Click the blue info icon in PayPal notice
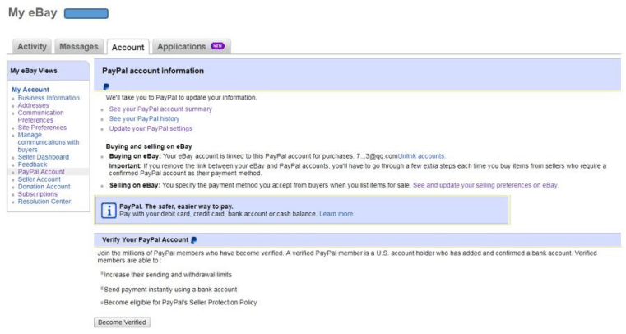Viewport: 626px width, 334px height. (x=108, y=210)
